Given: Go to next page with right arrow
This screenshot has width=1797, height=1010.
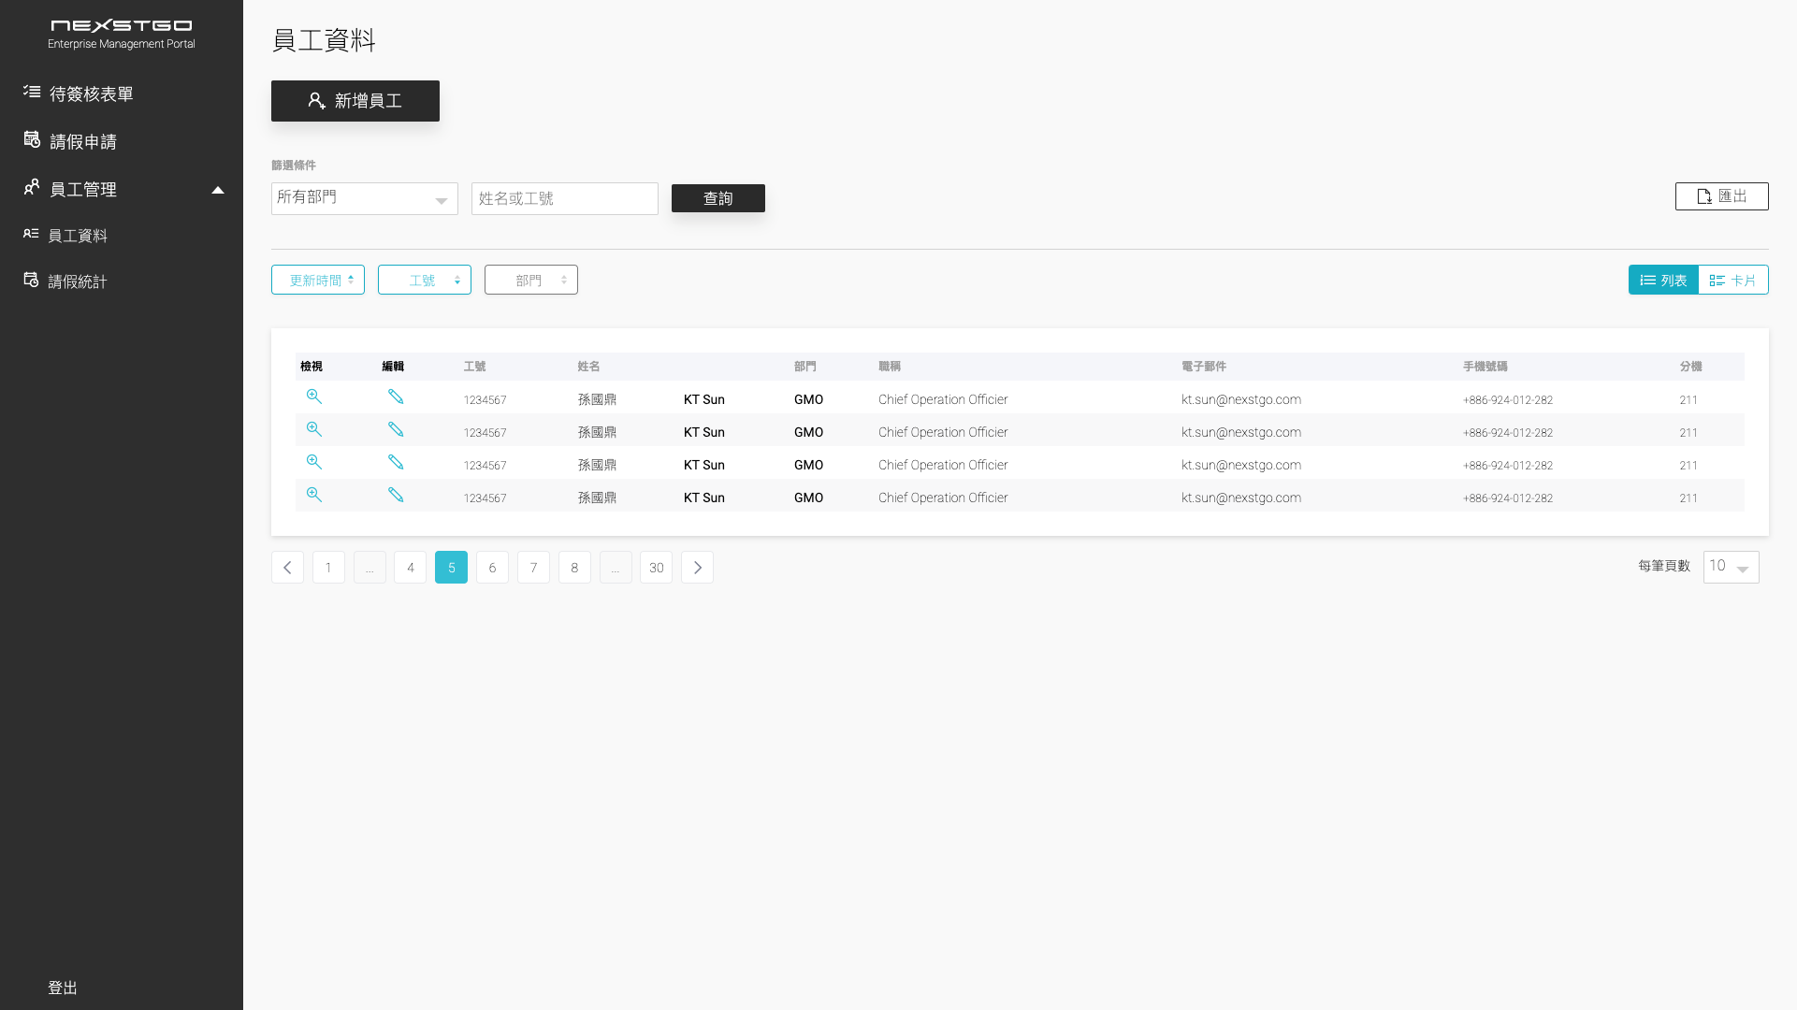Looking at the screenshot, I should pyautogui.click(x=697, y=568).
